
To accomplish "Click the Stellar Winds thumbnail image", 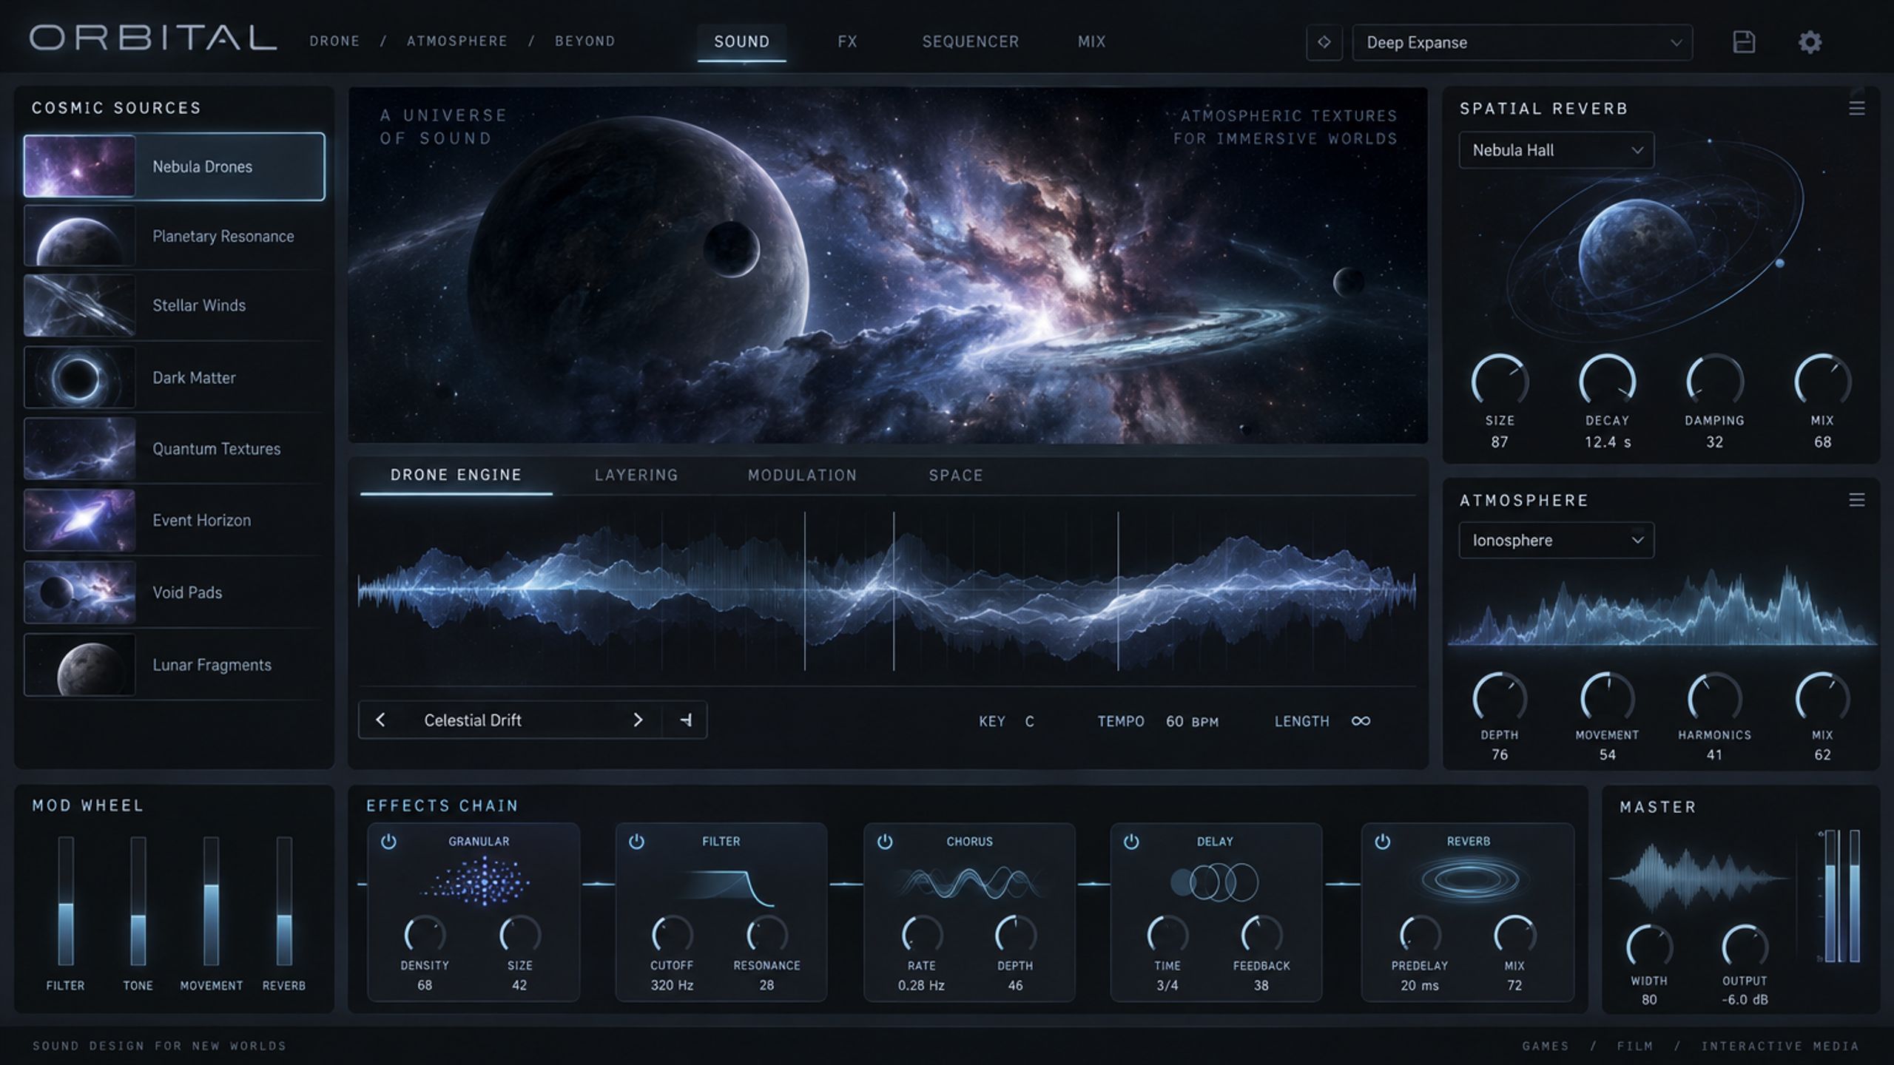I will 80,305.
